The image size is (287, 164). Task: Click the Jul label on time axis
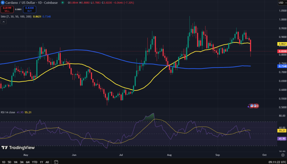coord(121,155)
